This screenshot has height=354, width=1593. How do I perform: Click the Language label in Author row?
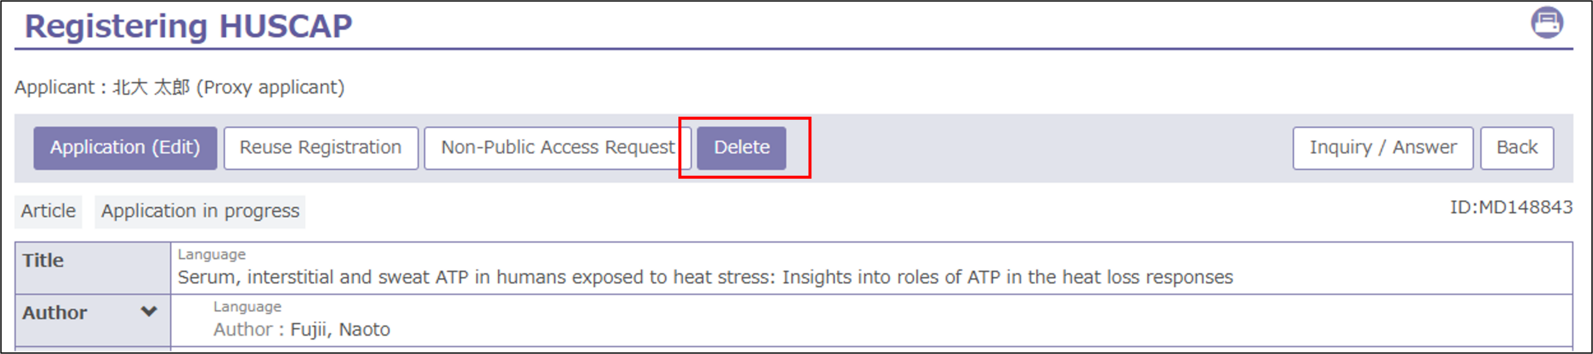click(247, 307)
